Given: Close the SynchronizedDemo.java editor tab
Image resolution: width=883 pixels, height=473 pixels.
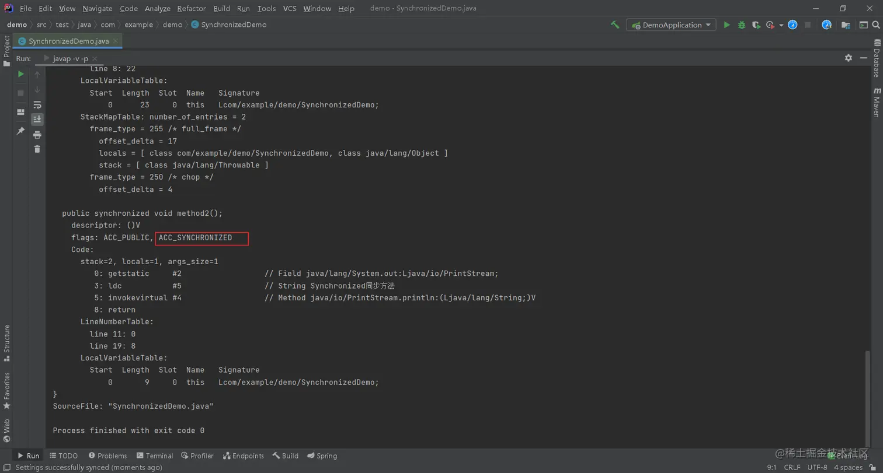Looking at the screenshot, I should 116,41.
